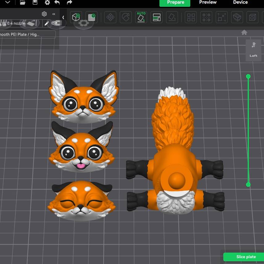Image resolution: width=264 pixels, height=264 pixels.
Task: Click the Split to objects icon
Action: [x=191, y=17]
